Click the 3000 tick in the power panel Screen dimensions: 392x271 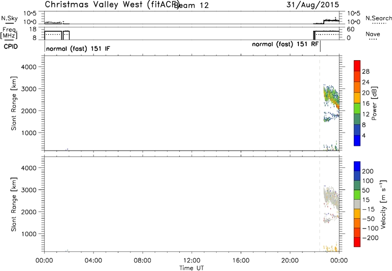[x=29, y=89]
